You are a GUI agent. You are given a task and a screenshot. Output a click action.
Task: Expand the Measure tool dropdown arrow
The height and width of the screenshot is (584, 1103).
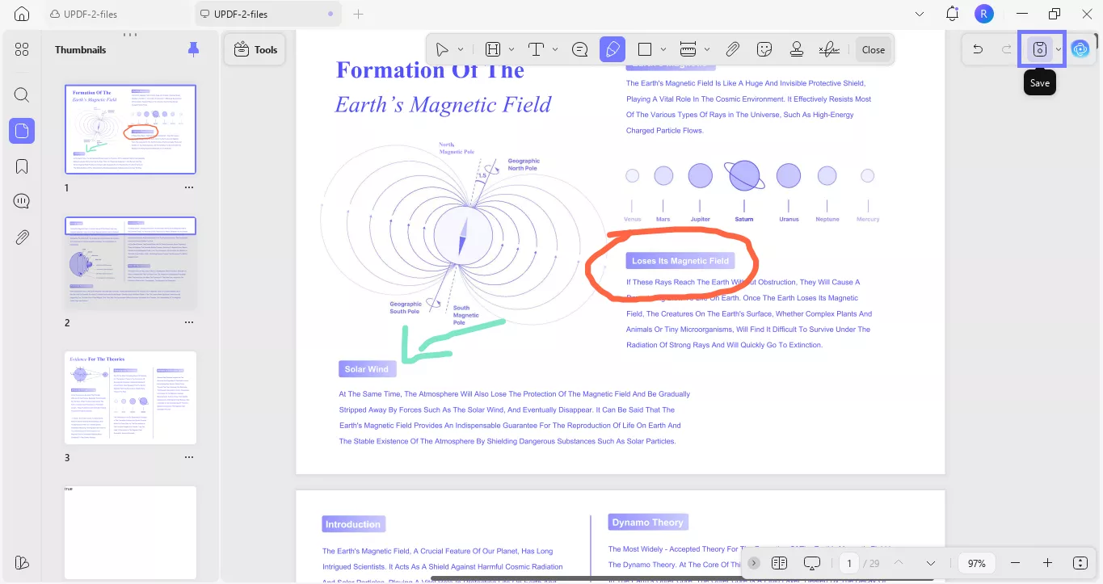coord(707,50)
